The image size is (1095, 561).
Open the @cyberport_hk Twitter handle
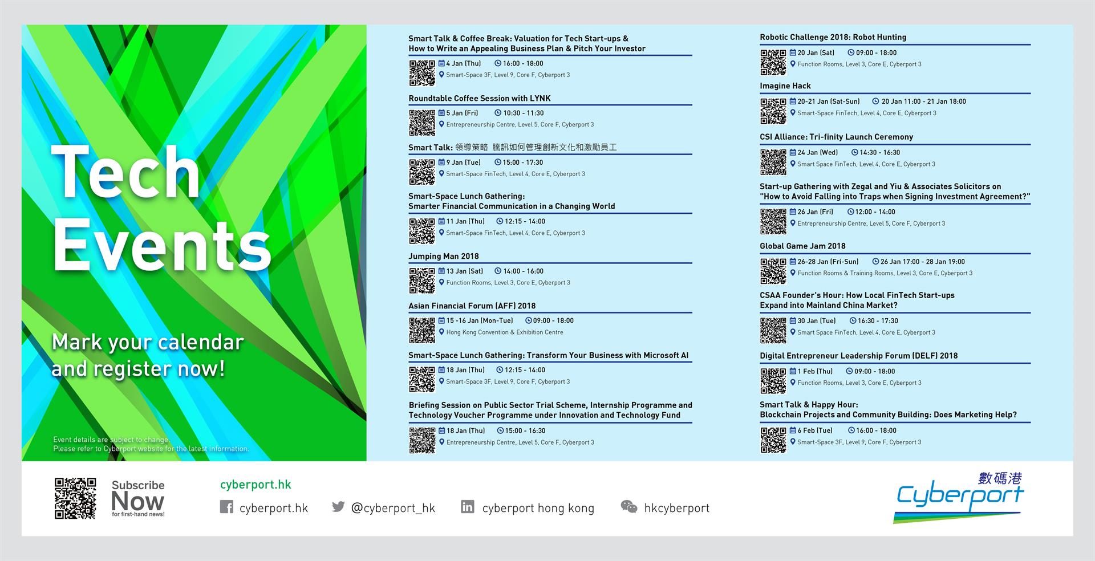[x=393, y=508]
